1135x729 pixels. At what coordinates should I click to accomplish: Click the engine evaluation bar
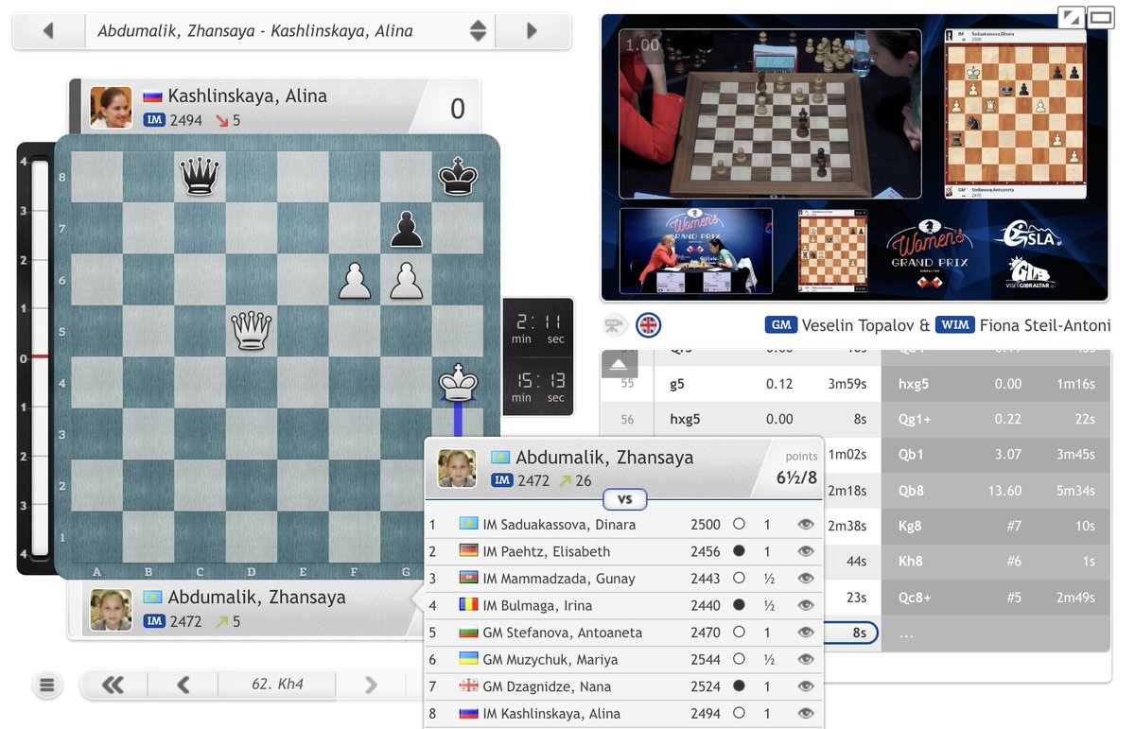click(x=40, y=358)
